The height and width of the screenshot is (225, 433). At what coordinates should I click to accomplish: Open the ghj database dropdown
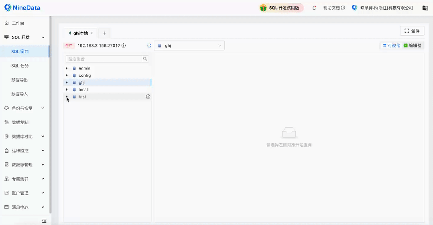[189, 46]
